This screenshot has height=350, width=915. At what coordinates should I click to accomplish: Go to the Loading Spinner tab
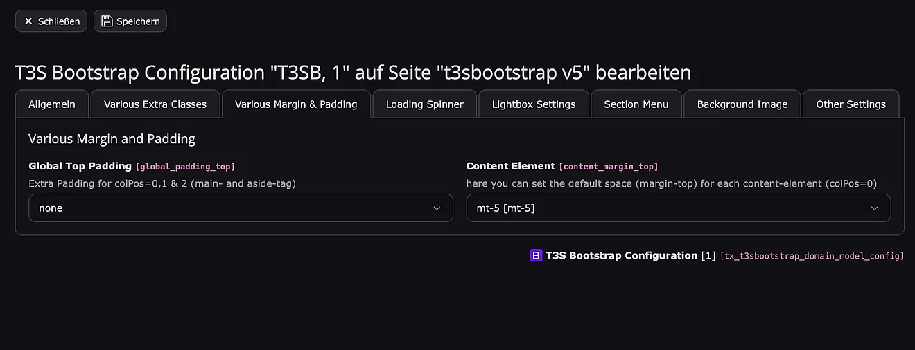(x=425, y=104)
